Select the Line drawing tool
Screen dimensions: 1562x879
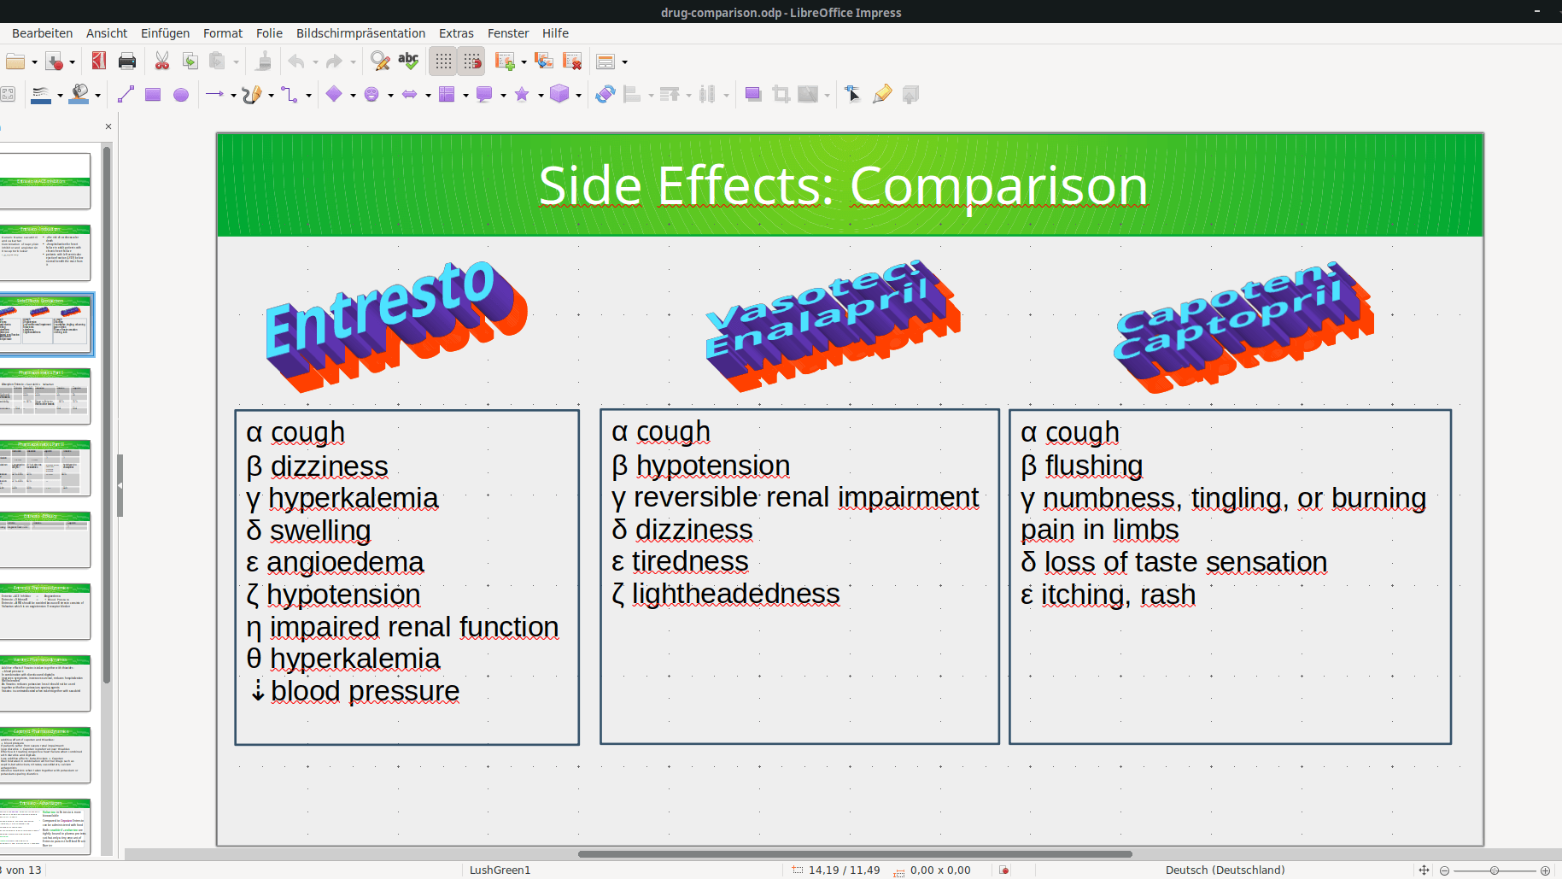126,94
